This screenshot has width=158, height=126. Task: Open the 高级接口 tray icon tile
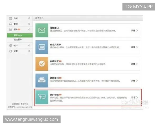click(42, 80)
